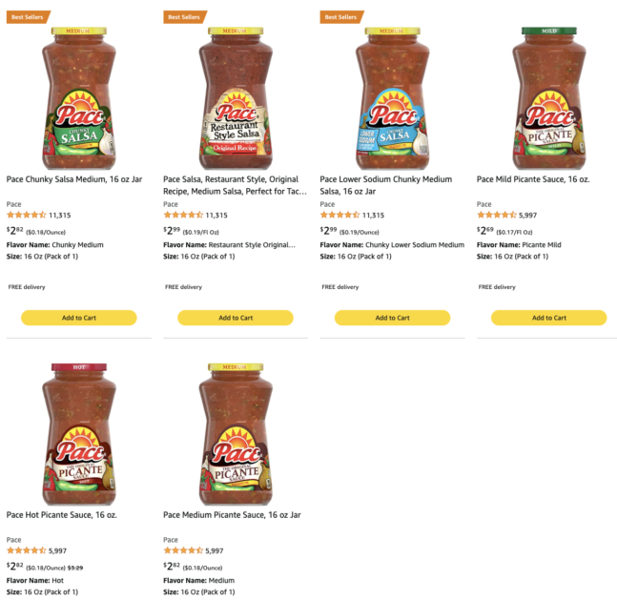This screenshot has height=601, width=617.
Task: Click the Mild Picante Sauce jar image
Action: point(548,97)
